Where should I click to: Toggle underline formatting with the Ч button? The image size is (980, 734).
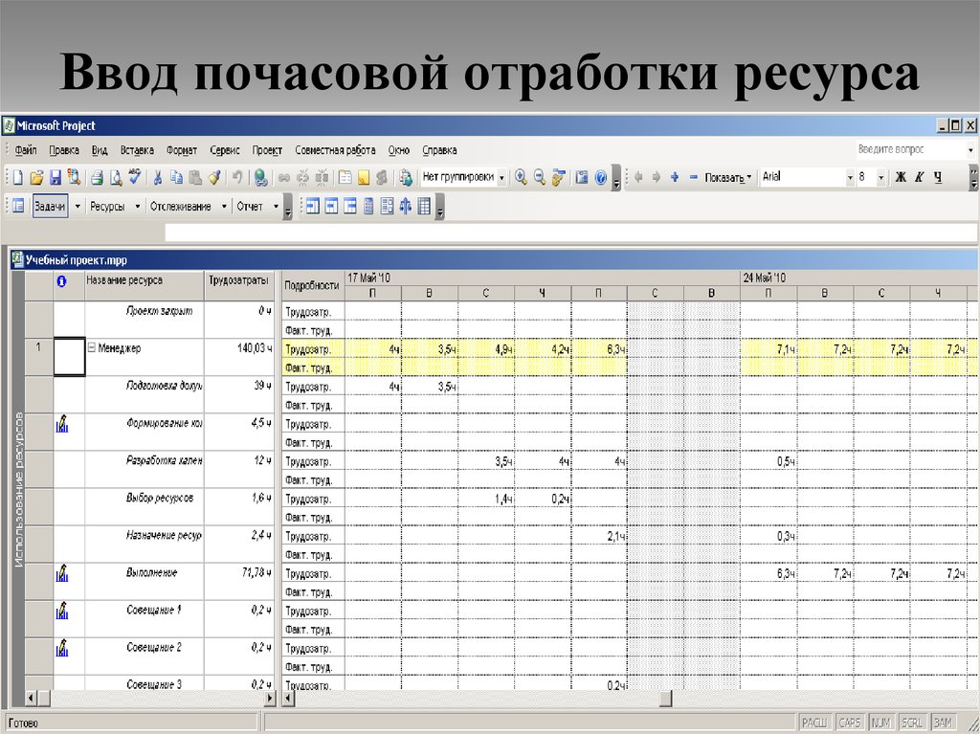(x=936, y=178)
